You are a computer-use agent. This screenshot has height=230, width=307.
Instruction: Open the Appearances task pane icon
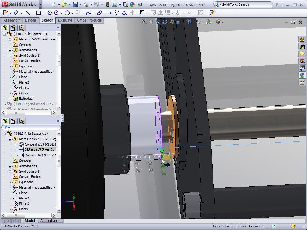tap(302, 75)
